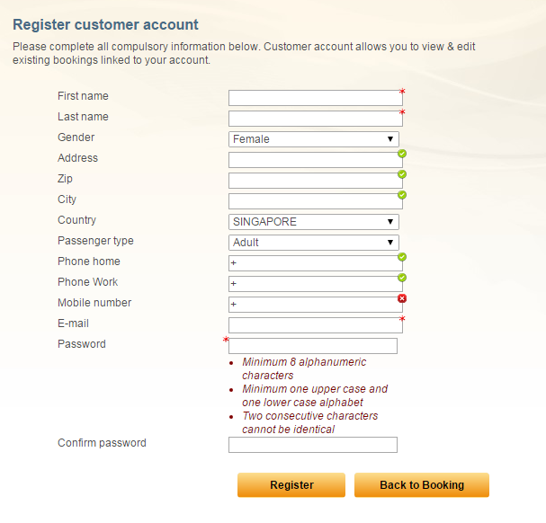546x523 pixels.
Task: Focus the First name input field
Action: pos(315,98)
